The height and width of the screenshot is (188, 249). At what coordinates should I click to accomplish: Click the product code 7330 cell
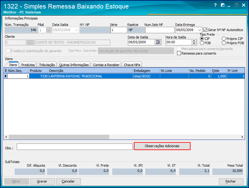39,76
